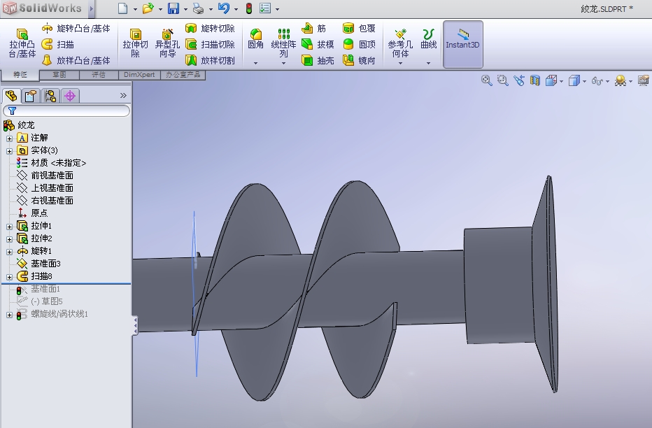Screen dimensions: 652x428
Task: Open the 参考几何体 reference geometry tool
Action: coord(400,43)
